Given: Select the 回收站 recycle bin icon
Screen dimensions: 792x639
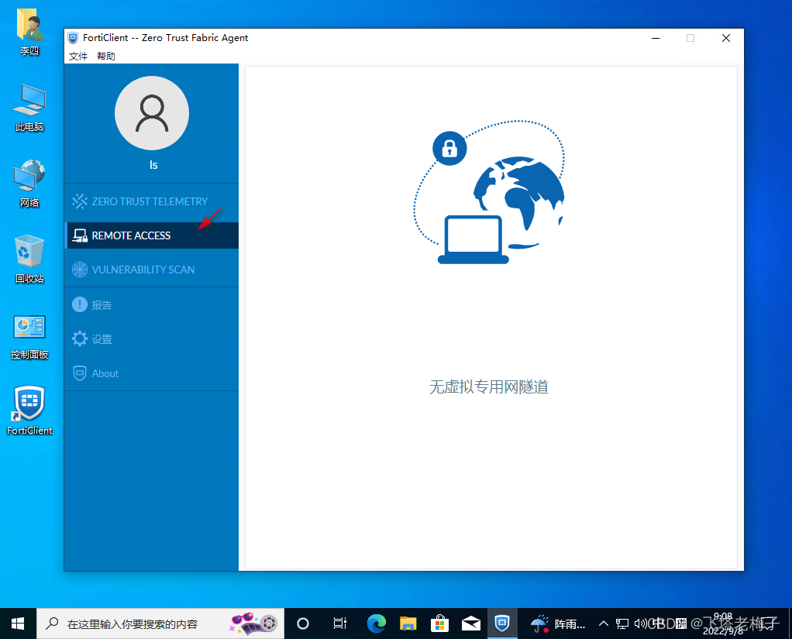Looking at the screenshot, I should (29, 259).
